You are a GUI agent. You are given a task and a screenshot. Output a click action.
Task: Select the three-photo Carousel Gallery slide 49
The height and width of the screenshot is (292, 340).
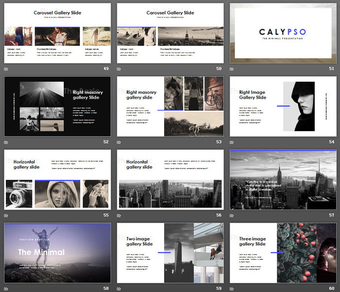(57, 33)
